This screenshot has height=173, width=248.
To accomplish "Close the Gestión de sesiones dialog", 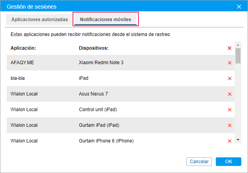I will pyautogui.click(x=239, y=7).
